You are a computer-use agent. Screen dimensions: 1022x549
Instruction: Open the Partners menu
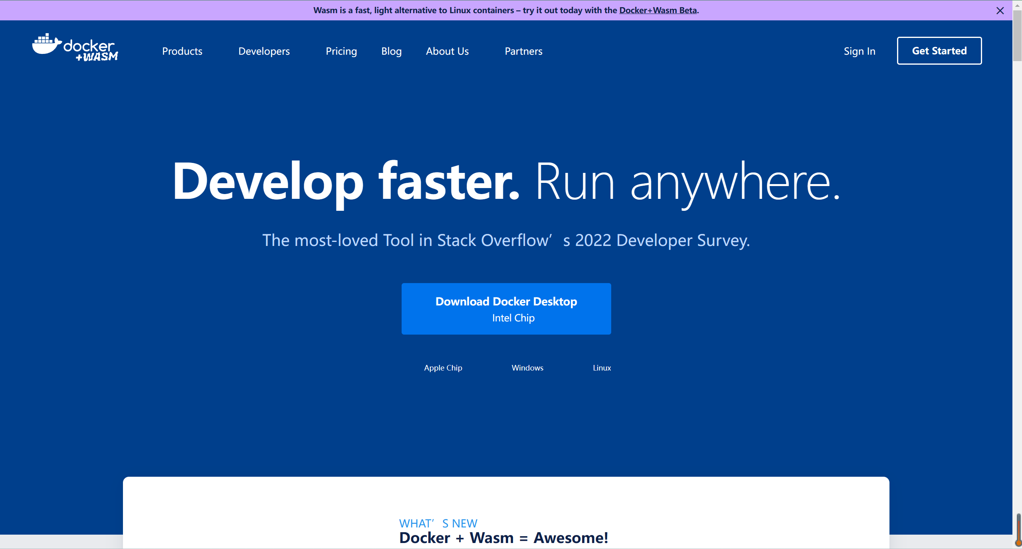click(x=523, y=51)
